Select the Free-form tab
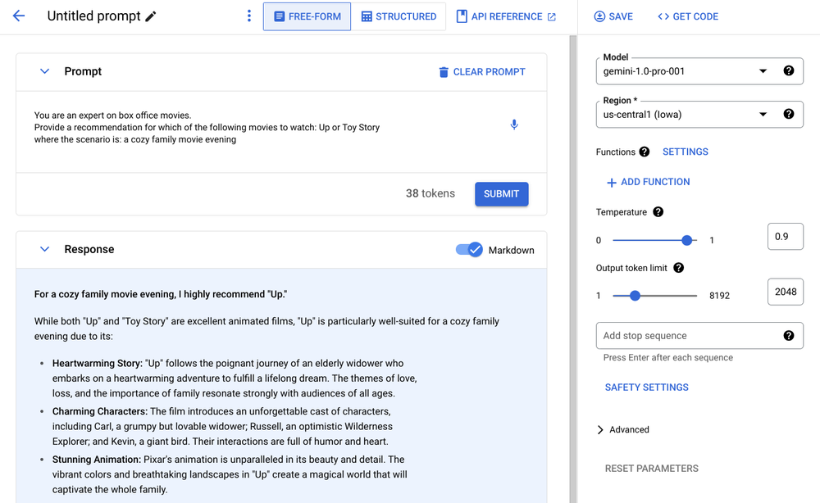This screenshot has width=820, height=503. tap(307, 16)
